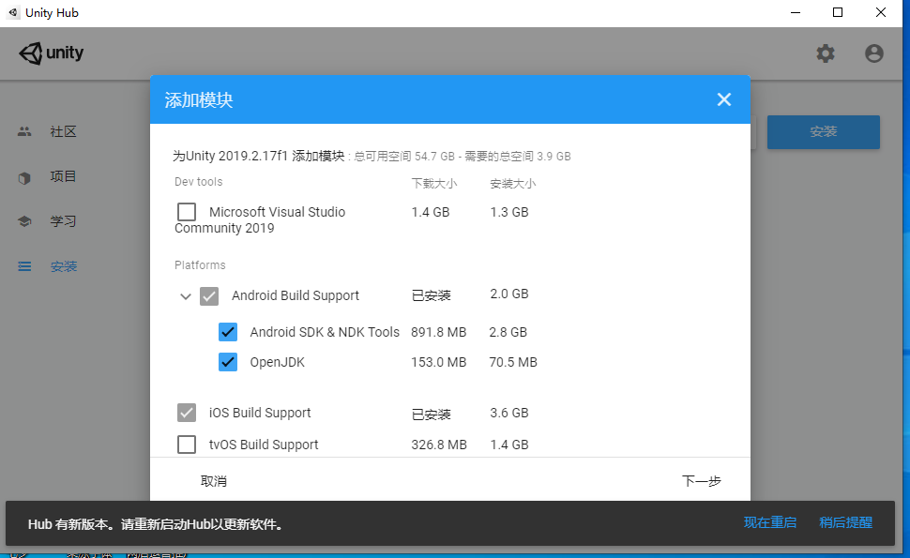Click the '891.8 MB' download size value
This screenshot has height=558, width=910.
[x=439, y=332]
